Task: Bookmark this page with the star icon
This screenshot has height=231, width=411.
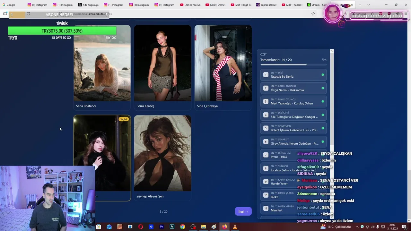Action: coord(313,14)
